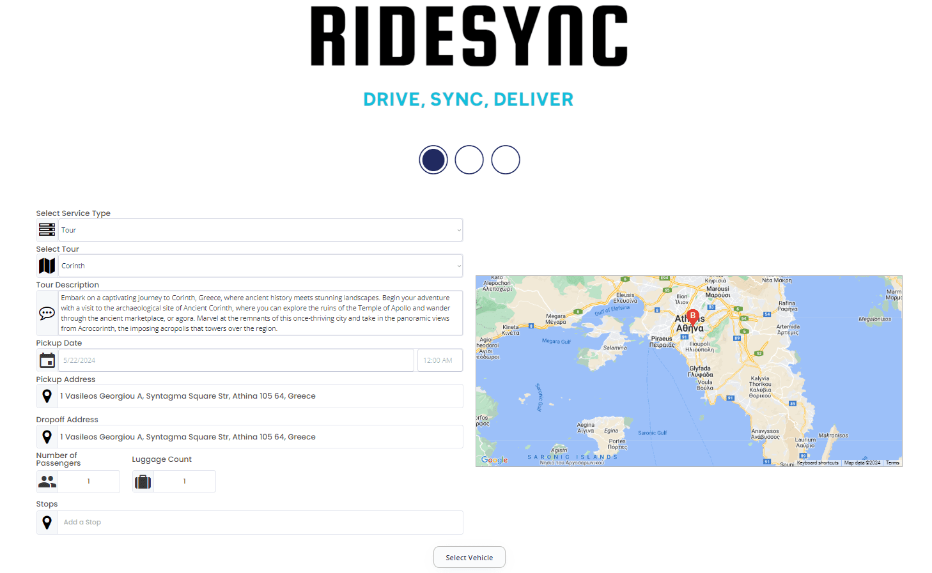Click the luggage briefcase icon
This screenshot has width=932, height=573.
(x=143, y=481)
